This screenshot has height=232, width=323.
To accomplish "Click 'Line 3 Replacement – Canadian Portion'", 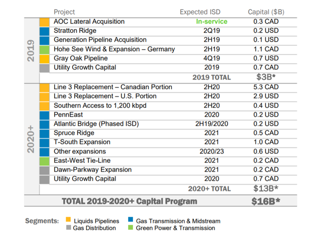I will click(x=113, y=87).
